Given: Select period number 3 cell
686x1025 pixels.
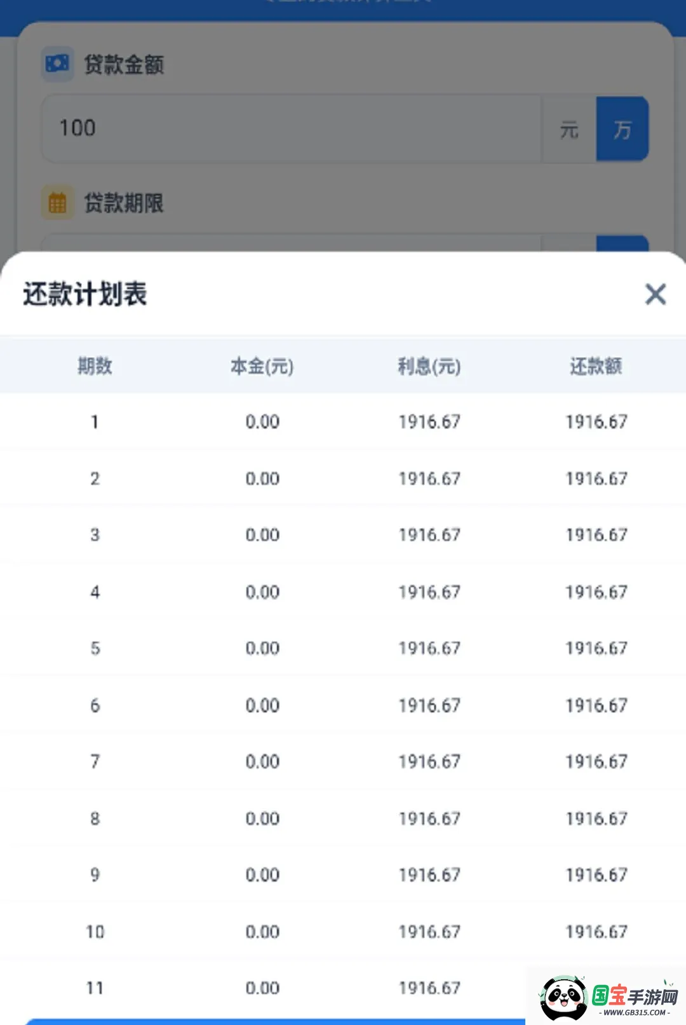Looking at the screenshot, I should [95, 535].
